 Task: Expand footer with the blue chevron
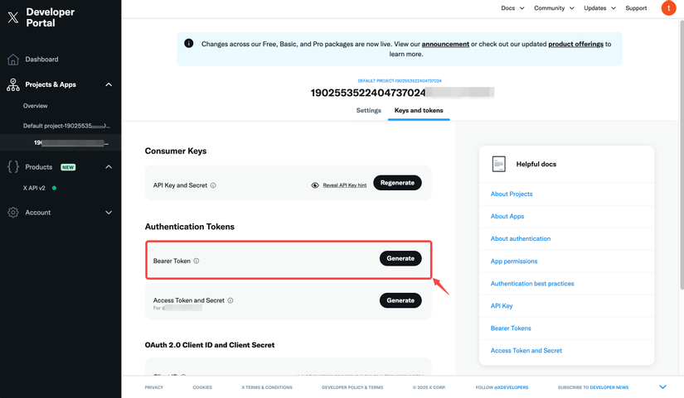tap(662, 386)
